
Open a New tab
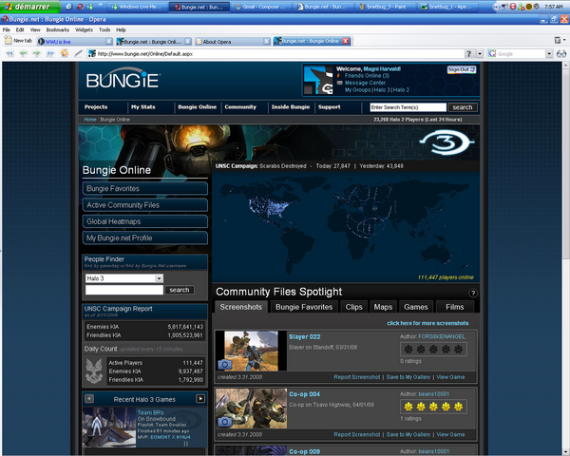click(19, 41)
